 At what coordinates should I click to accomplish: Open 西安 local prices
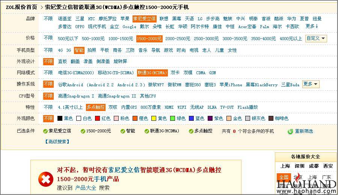click(x=328, y=166)
